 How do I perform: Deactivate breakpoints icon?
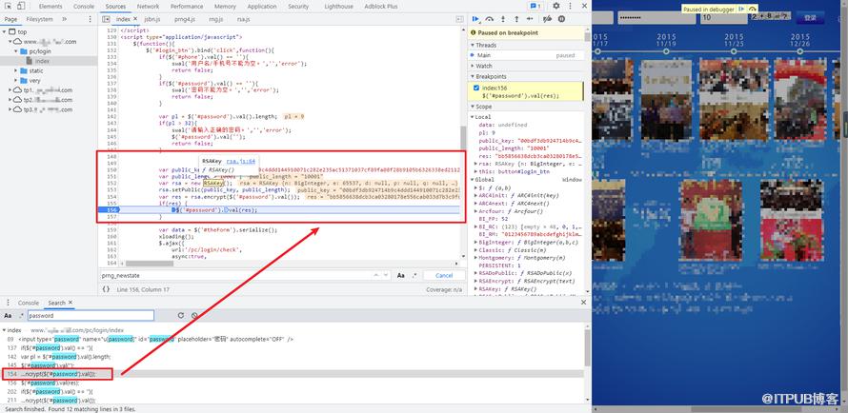pos(547,19)
